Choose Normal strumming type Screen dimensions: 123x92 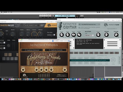100,60
